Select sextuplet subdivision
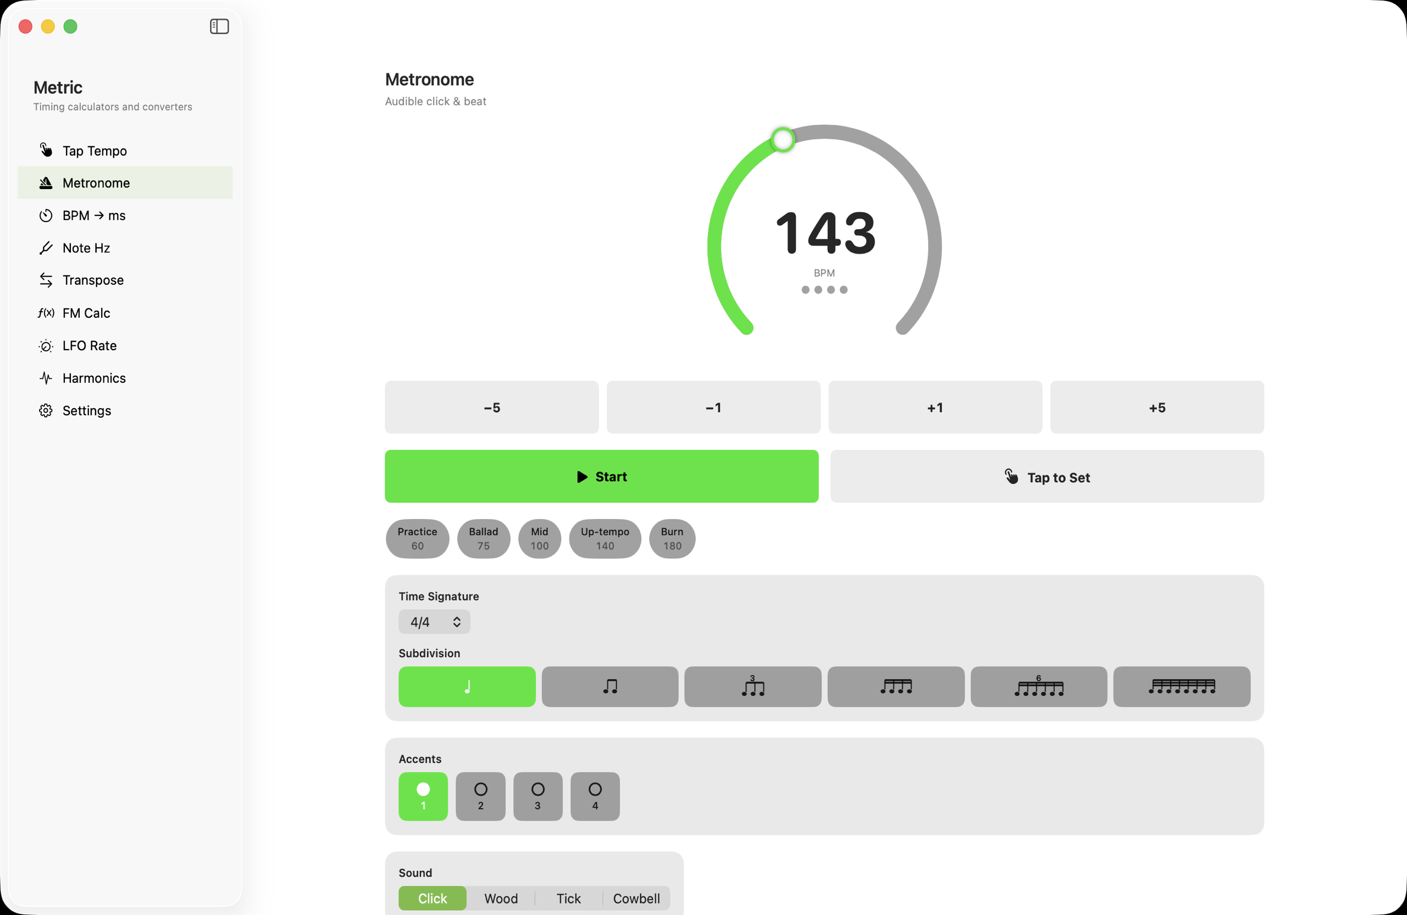The height and width of the screenshot is (915, 1407). coord(1039,687)
